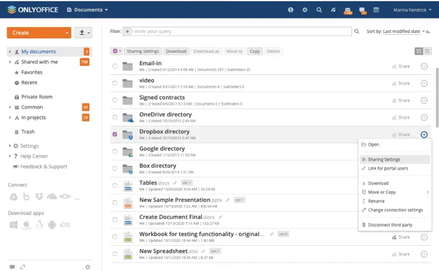Click the upload arrow button

[x=83, y=33]
